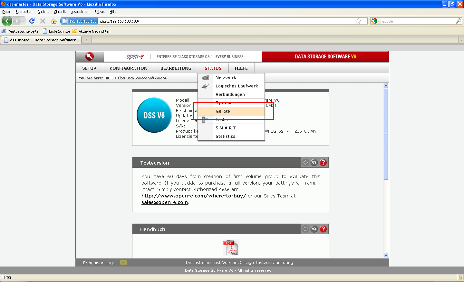The width and height of the screenshot is (464, 282).
Task: Follow the open-e.com where-to-buy link
Action: point(194,196)
